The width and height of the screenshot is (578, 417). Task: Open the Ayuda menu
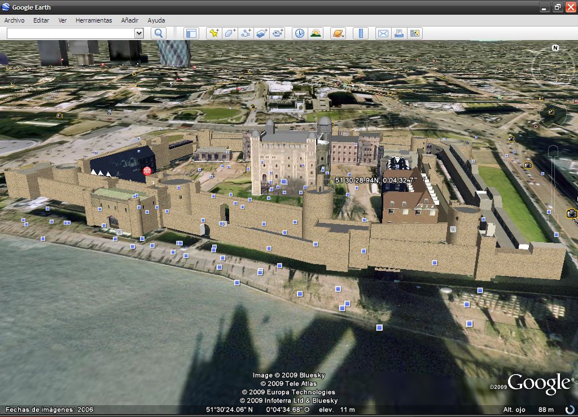tap(156, 20)
